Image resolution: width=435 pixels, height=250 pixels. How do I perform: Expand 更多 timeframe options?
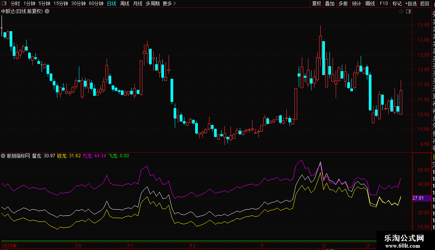169,3
